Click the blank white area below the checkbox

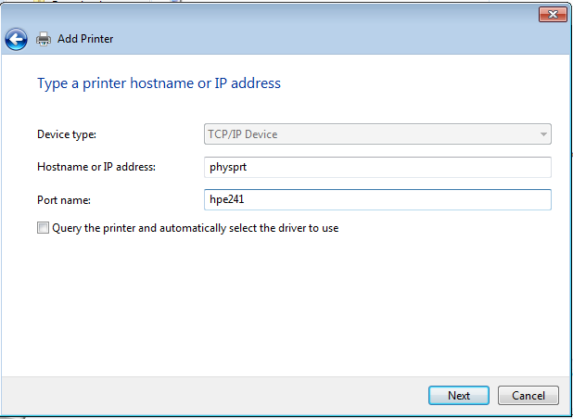click(x=278, y=306)
